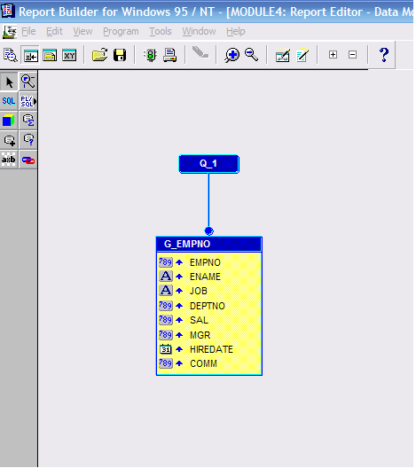Click the number datatype icon beside MGR
416x468 pixels.
click(x=166, y=334)
